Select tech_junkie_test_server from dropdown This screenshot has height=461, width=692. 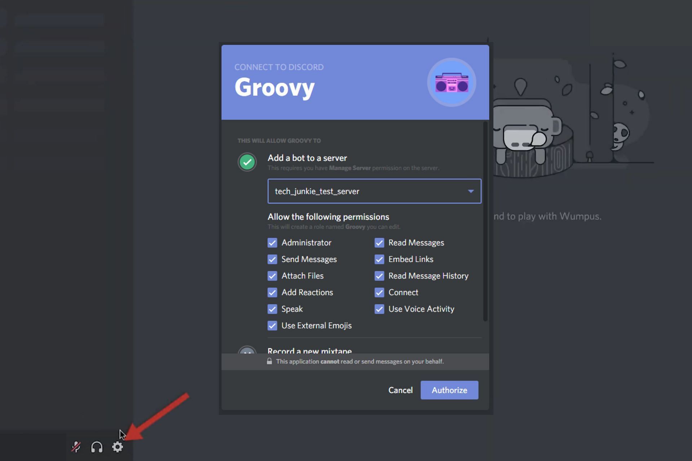tap(375, 191)
